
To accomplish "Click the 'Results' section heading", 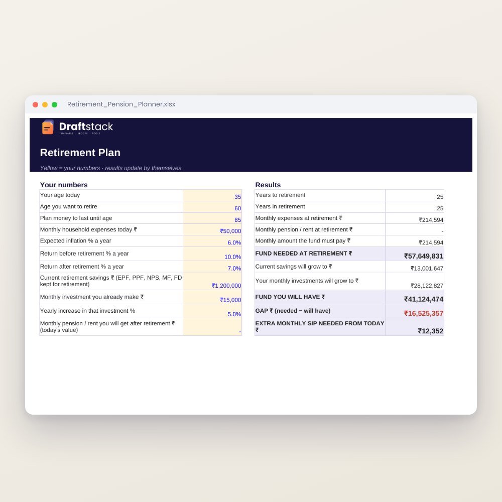I will [x=268, y=185].
